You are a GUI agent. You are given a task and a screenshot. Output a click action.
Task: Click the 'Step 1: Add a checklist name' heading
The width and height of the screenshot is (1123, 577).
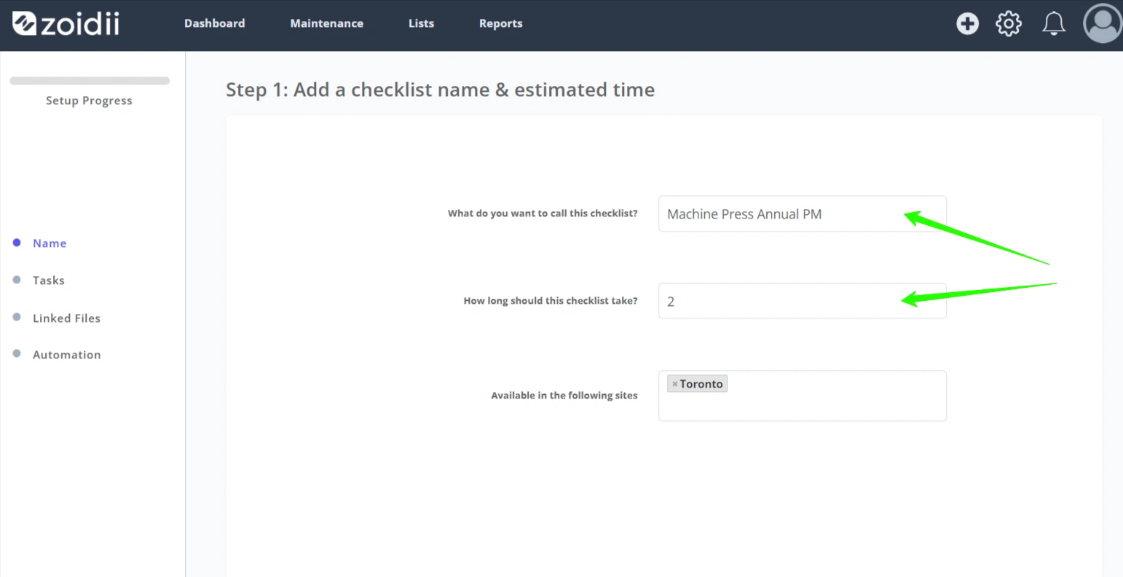pyautogui.click(x=440, y=90)
